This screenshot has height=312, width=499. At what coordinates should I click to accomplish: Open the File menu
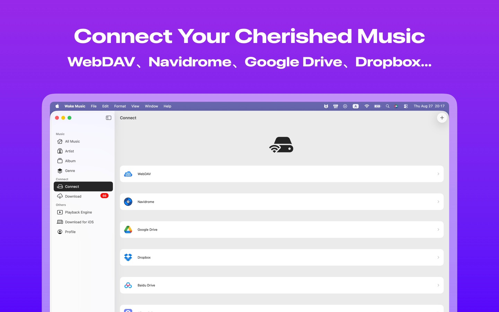pyautogui.click(x=94, y=106)
